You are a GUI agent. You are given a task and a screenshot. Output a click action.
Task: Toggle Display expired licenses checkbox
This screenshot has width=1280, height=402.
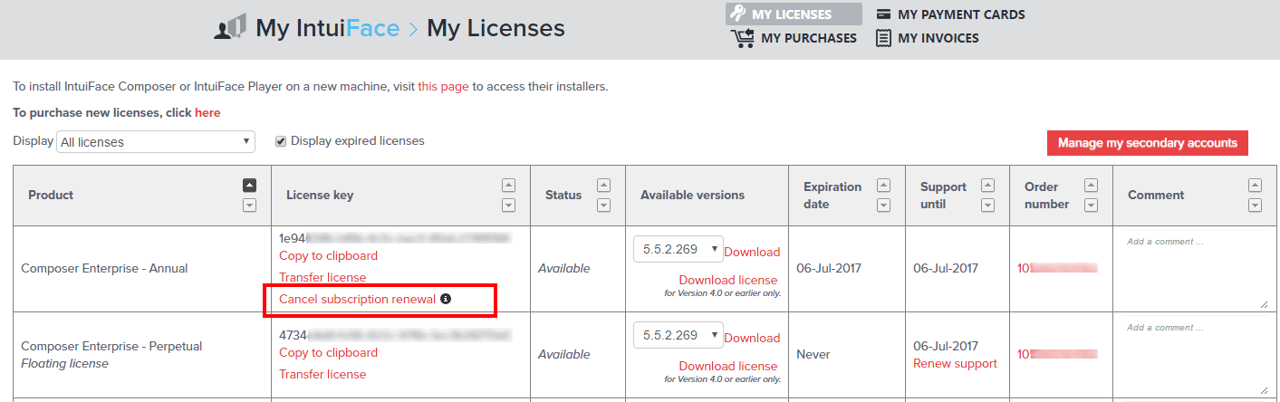tap(281, 141)
